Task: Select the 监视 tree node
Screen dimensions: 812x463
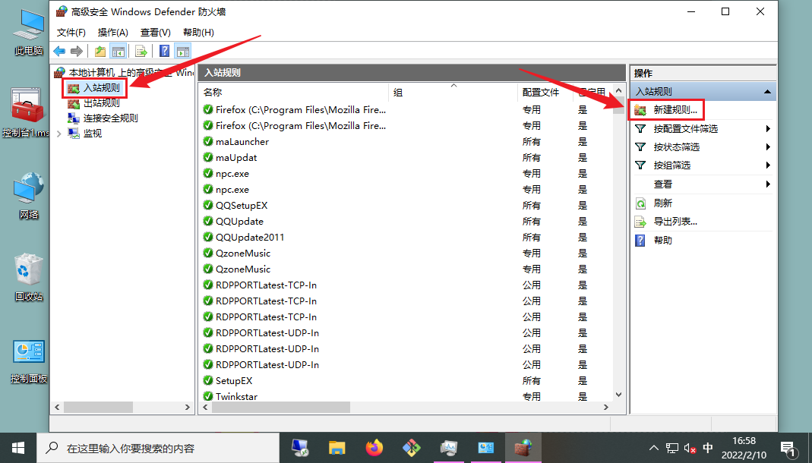Action: click(x=93, y=134)
